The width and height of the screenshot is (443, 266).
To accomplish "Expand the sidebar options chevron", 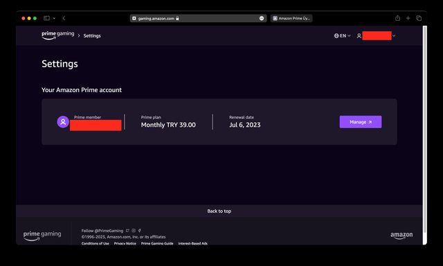I will pyautogui.click(x=54, y=18).
